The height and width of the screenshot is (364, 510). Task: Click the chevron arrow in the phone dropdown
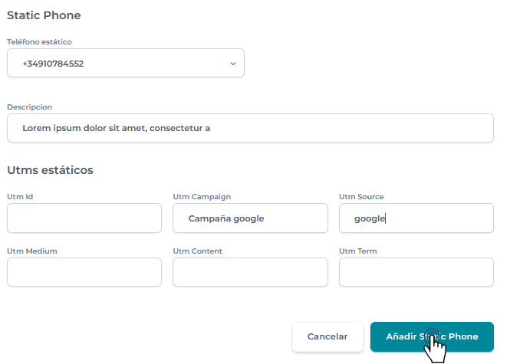coord(233,64)
